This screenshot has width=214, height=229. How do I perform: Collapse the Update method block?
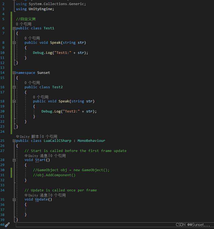pyautogui.click(x=14, y=200)
